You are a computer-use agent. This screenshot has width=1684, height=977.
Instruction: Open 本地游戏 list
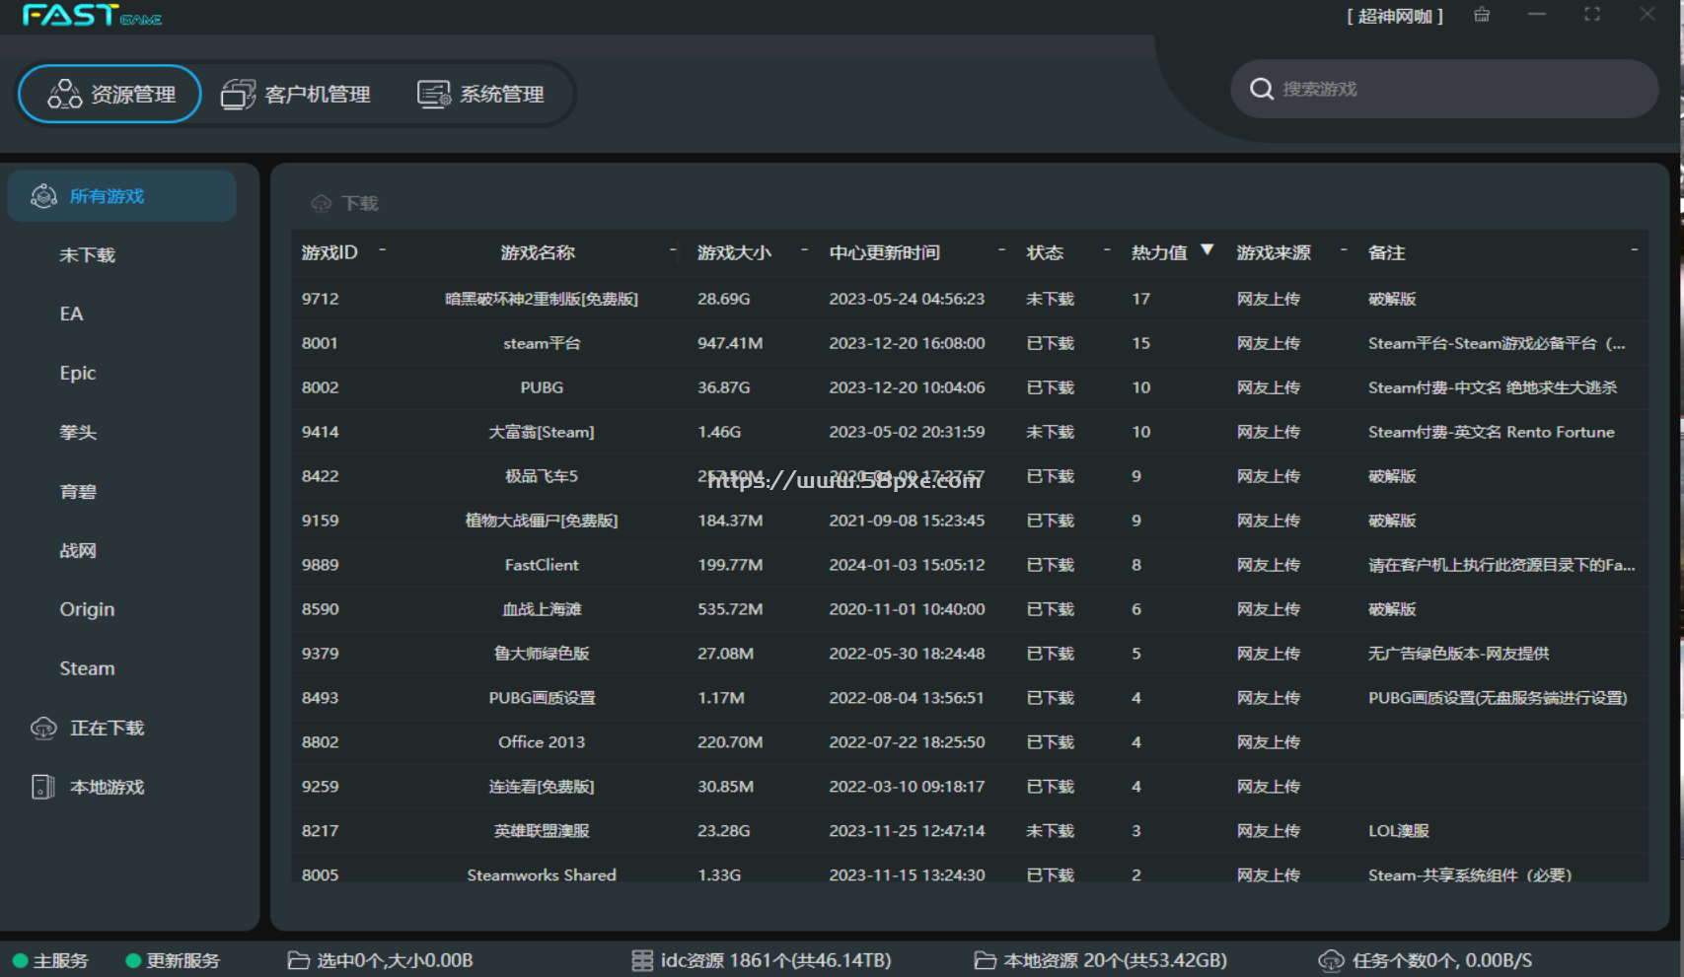[107, 787]
